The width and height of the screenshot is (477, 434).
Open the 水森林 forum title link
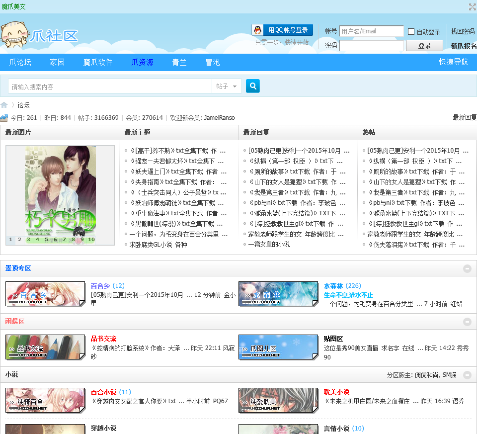333,286
